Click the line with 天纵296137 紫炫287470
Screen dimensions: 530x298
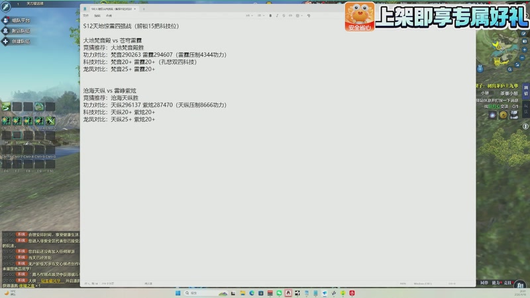click(155, 105)
